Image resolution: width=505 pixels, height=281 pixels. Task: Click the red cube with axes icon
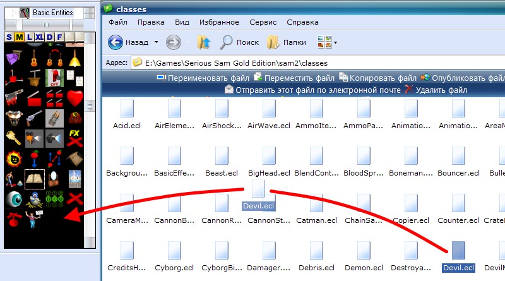pyautogui.click(x=13, y=78)
